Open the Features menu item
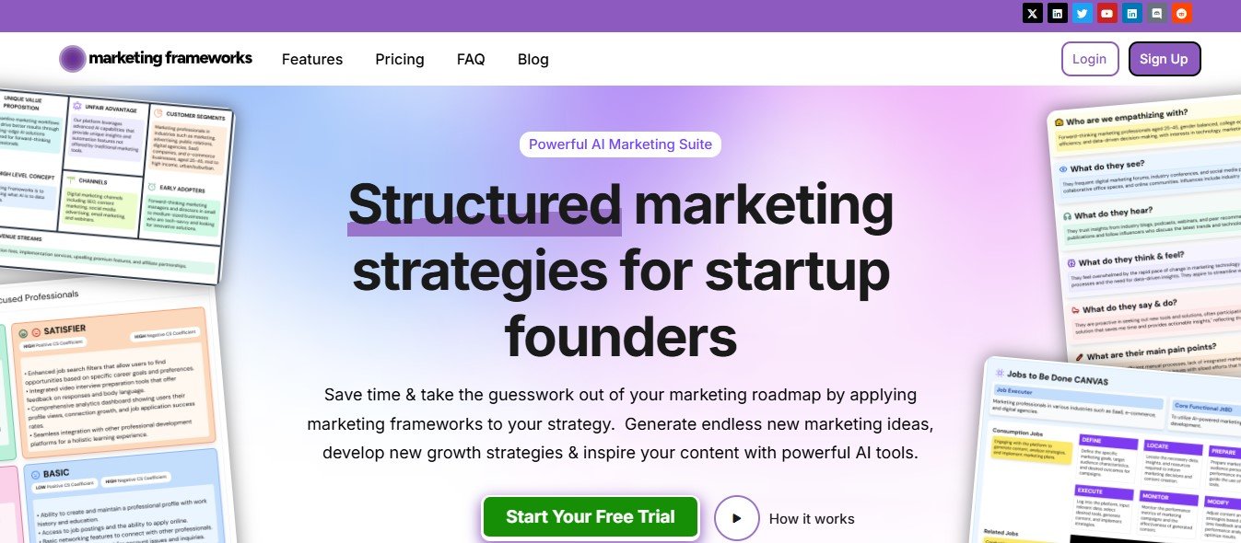 (x=312, y=59)
